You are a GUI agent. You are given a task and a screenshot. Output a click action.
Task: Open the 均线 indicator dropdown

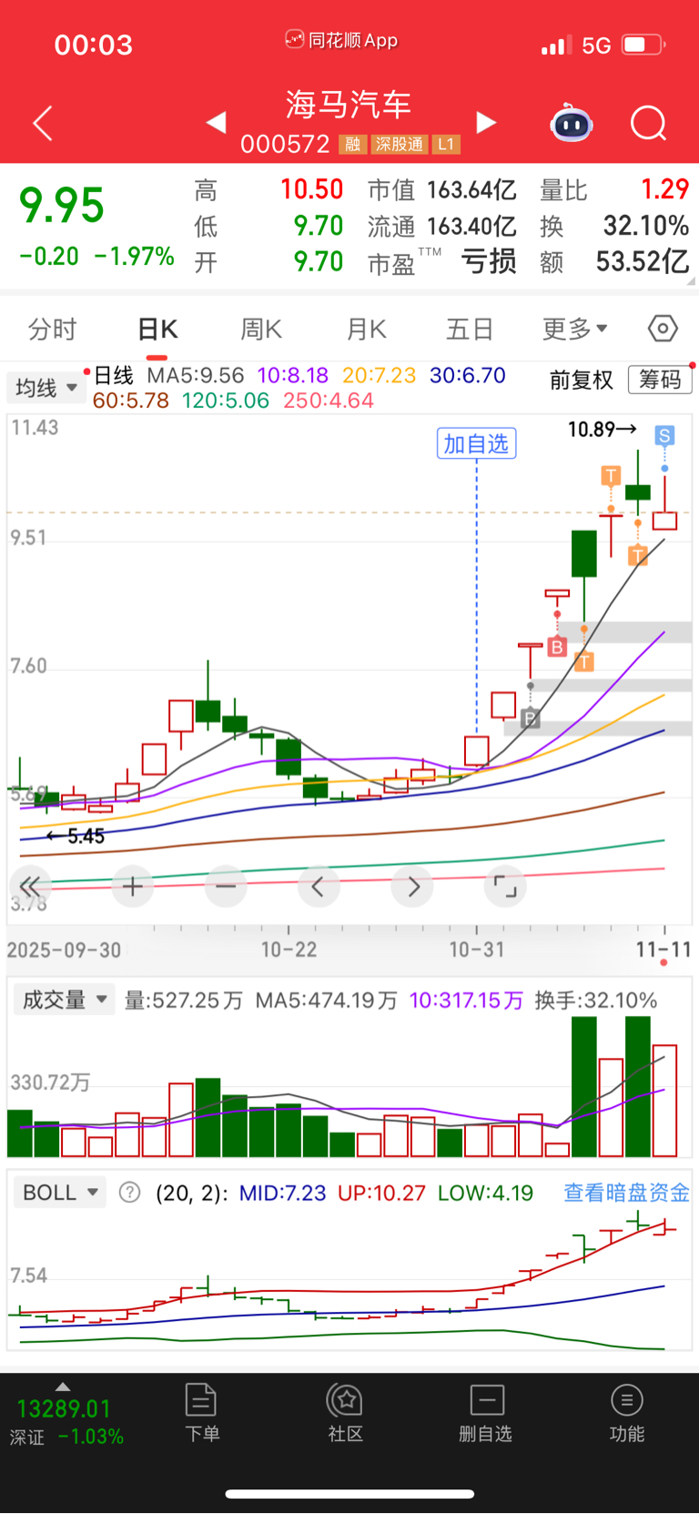pyautogui.click(x=46, y=388)
